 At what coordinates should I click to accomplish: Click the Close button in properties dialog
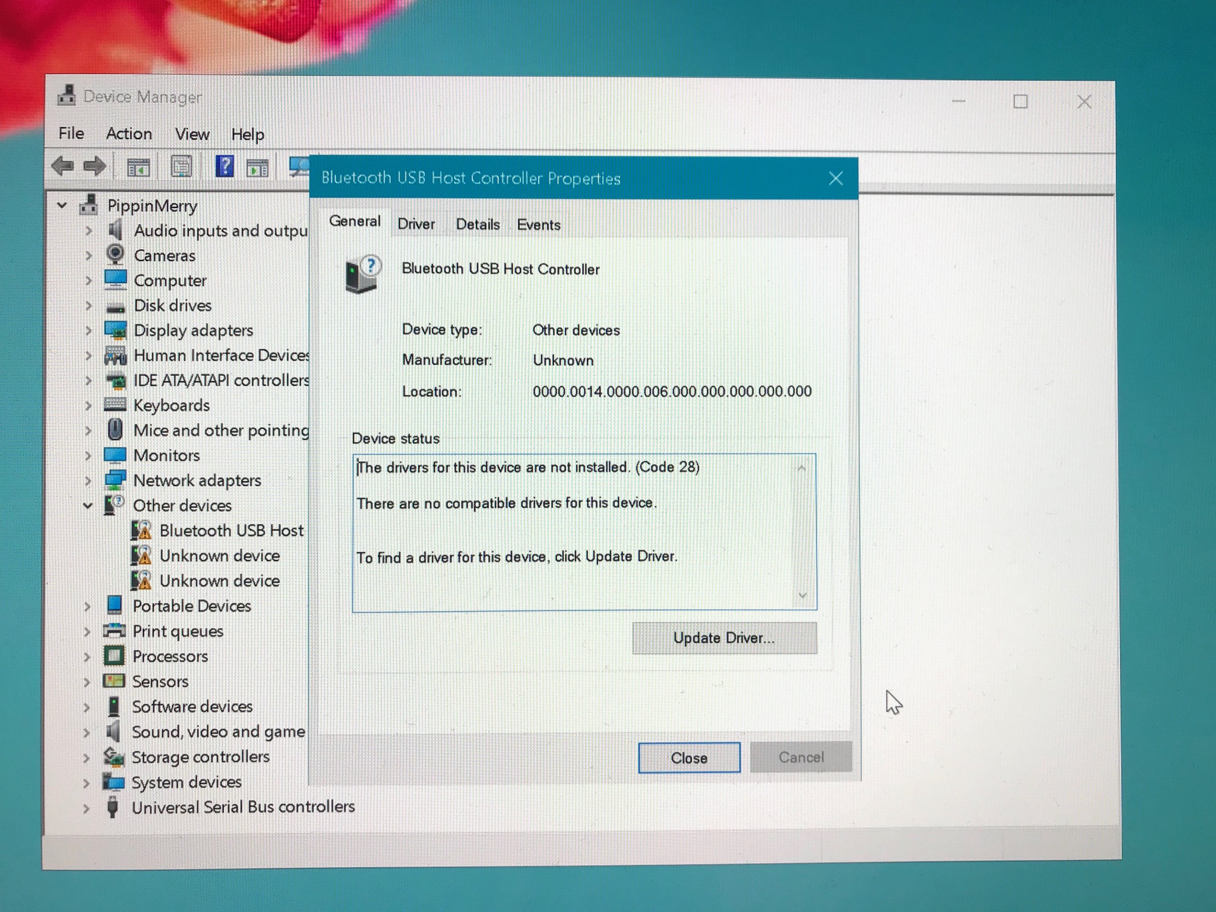(689, 758)
